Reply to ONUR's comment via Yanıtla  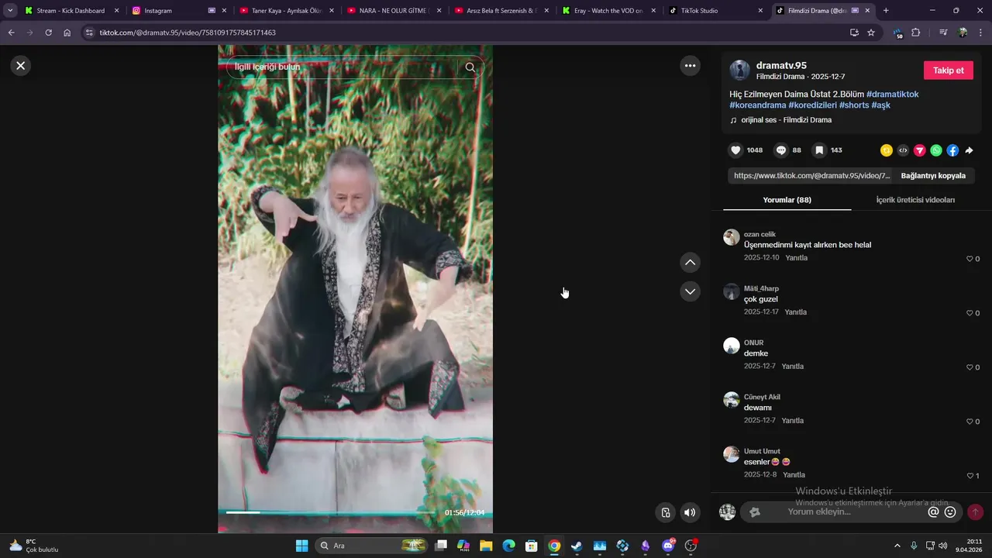point(792,367)
